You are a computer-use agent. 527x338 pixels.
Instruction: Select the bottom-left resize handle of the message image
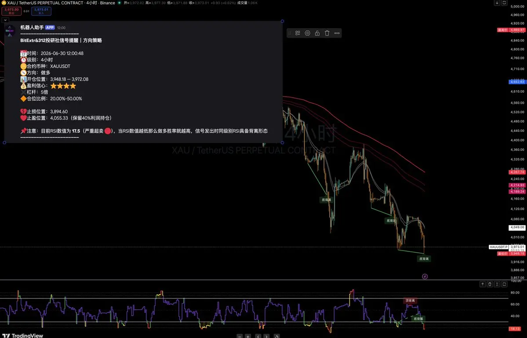(4, 142)
